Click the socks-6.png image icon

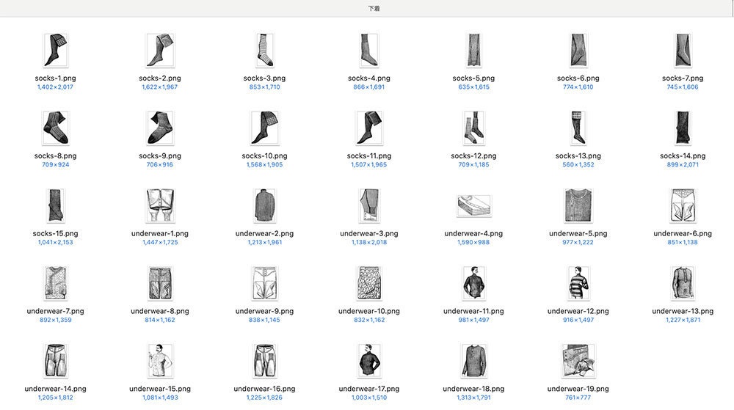(x=578, y=50)
